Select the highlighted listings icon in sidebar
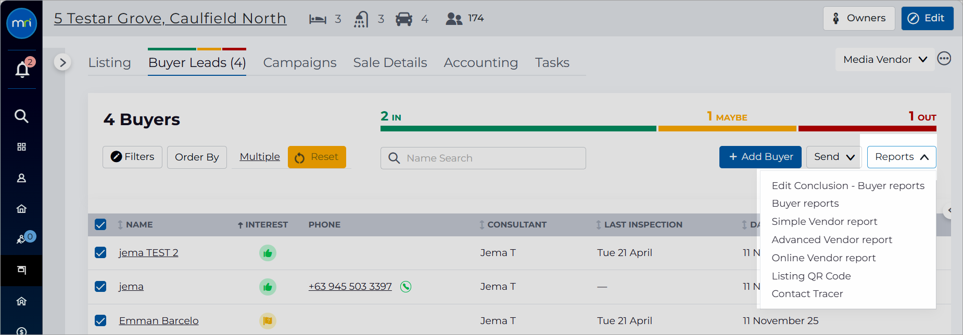Image resolution: width=963 pixels, height=335 pixels. pyautogui.click(x=21, y=270)
